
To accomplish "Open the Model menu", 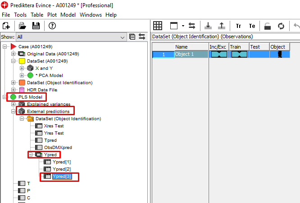I will (68, 15).
